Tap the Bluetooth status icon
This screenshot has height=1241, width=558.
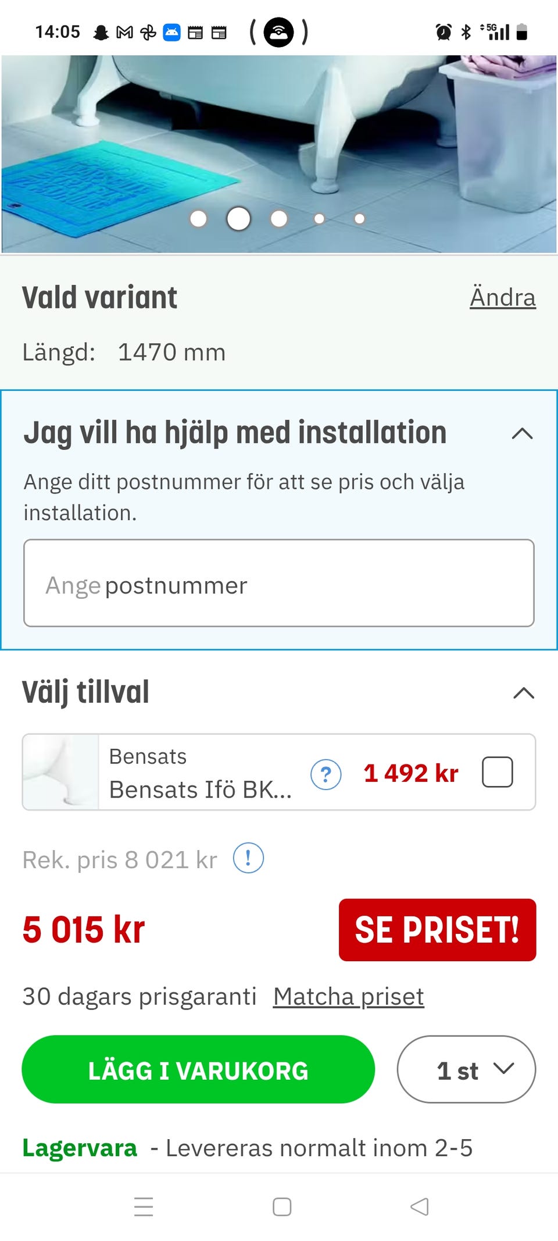point(466,32)
